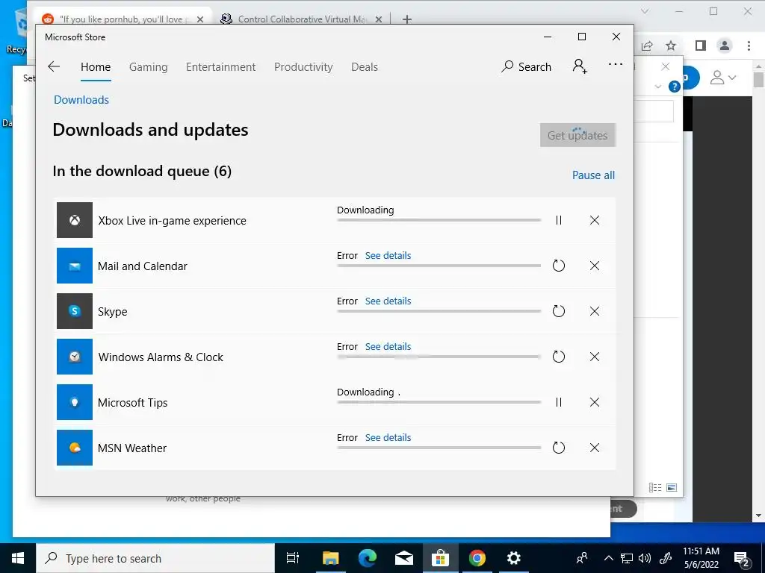Expand the Chrome tab search chevron
765x573 pixels.
[x=645, y=11]
